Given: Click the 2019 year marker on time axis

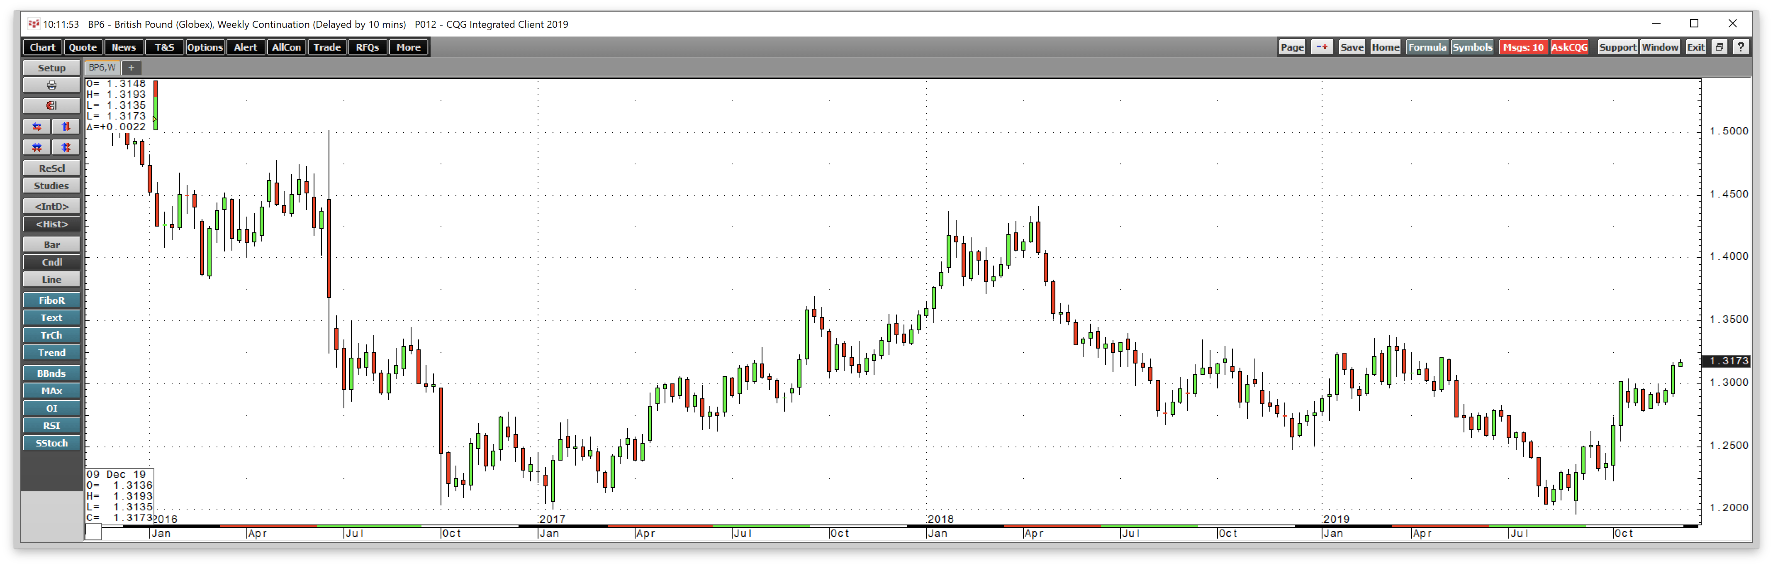Looking at the screenshot, I should pos(1336,520).
